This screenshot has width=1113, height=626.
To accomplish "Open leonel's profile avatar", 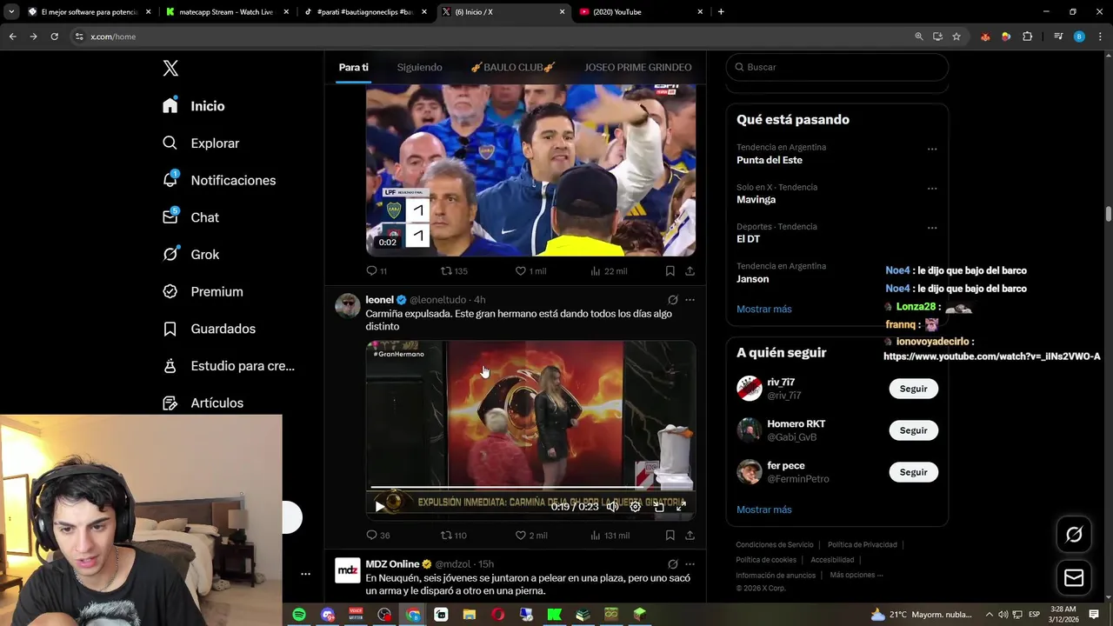I will pyautogui.click(x=348, y=305).
